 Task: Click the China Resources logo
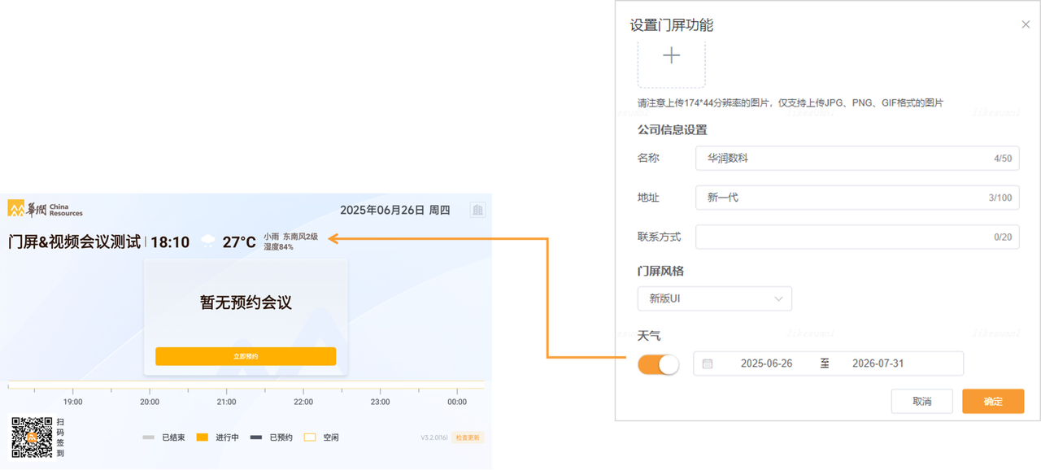(x=46, y=210)
